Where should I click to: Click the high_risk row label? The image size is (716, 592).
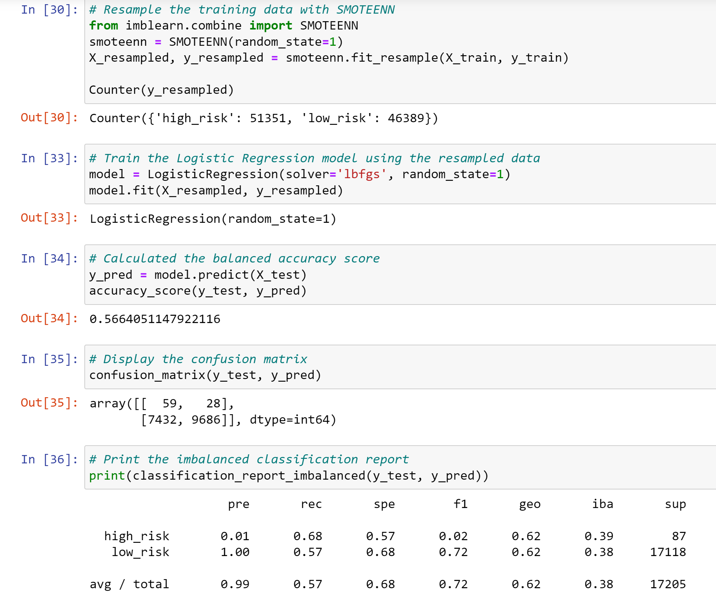click(137, 536)
